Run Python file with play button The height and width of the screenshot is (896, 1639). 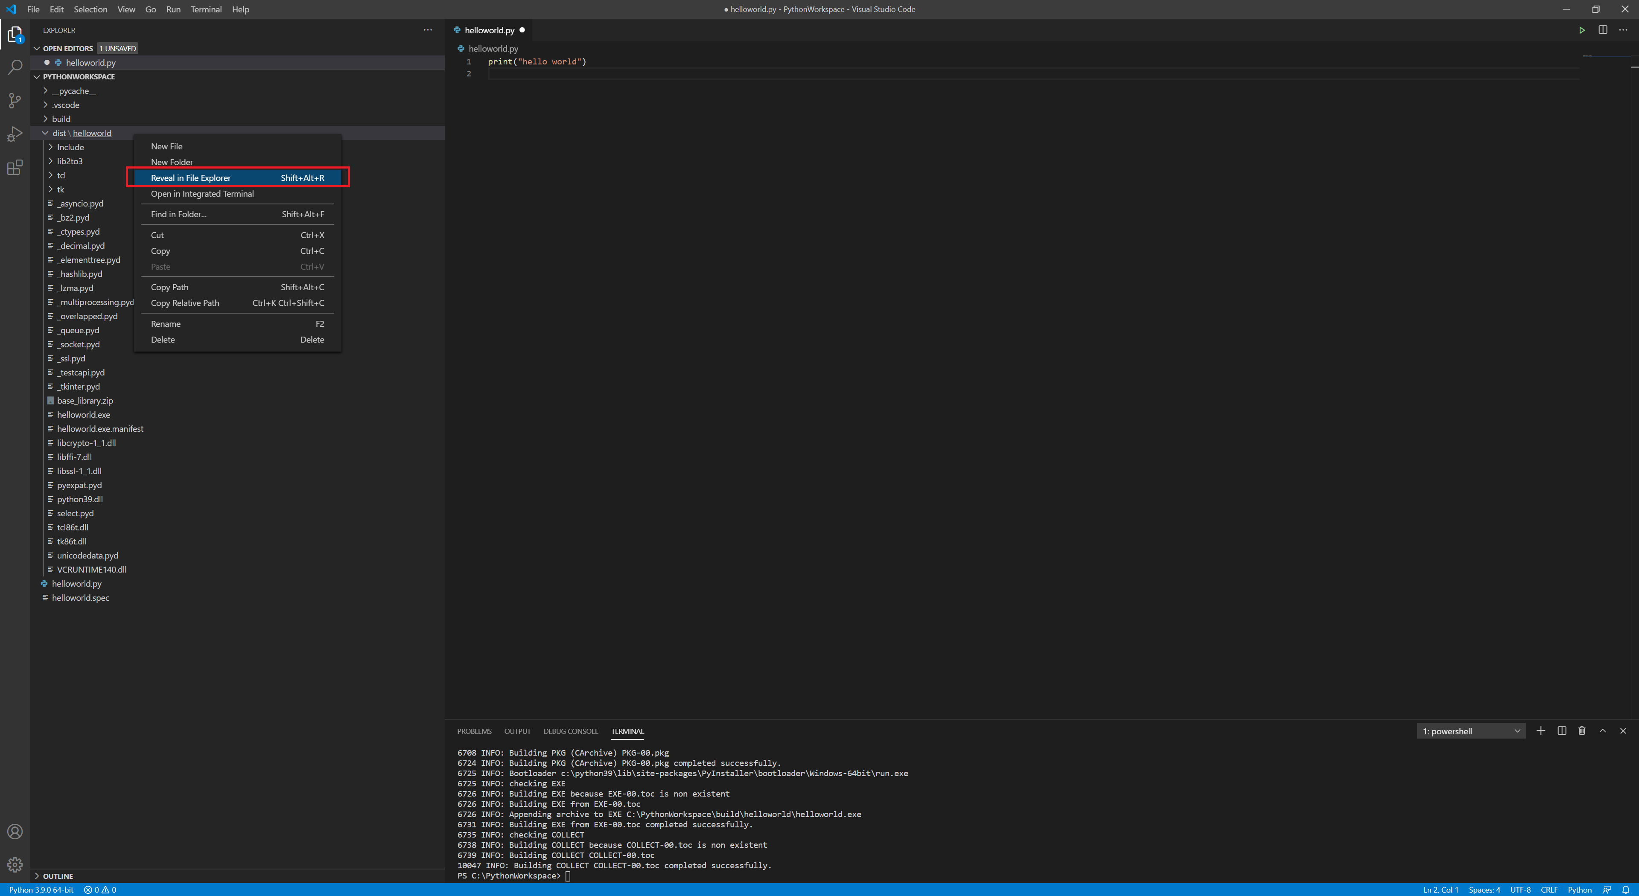1582,30
